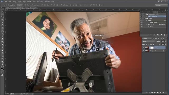
Task: Select the Brush tool
Action: (2, 31)
